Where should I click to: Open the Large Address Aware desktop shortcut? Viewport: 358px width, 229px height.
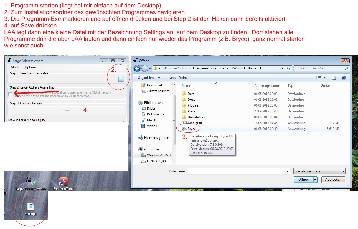31,183
